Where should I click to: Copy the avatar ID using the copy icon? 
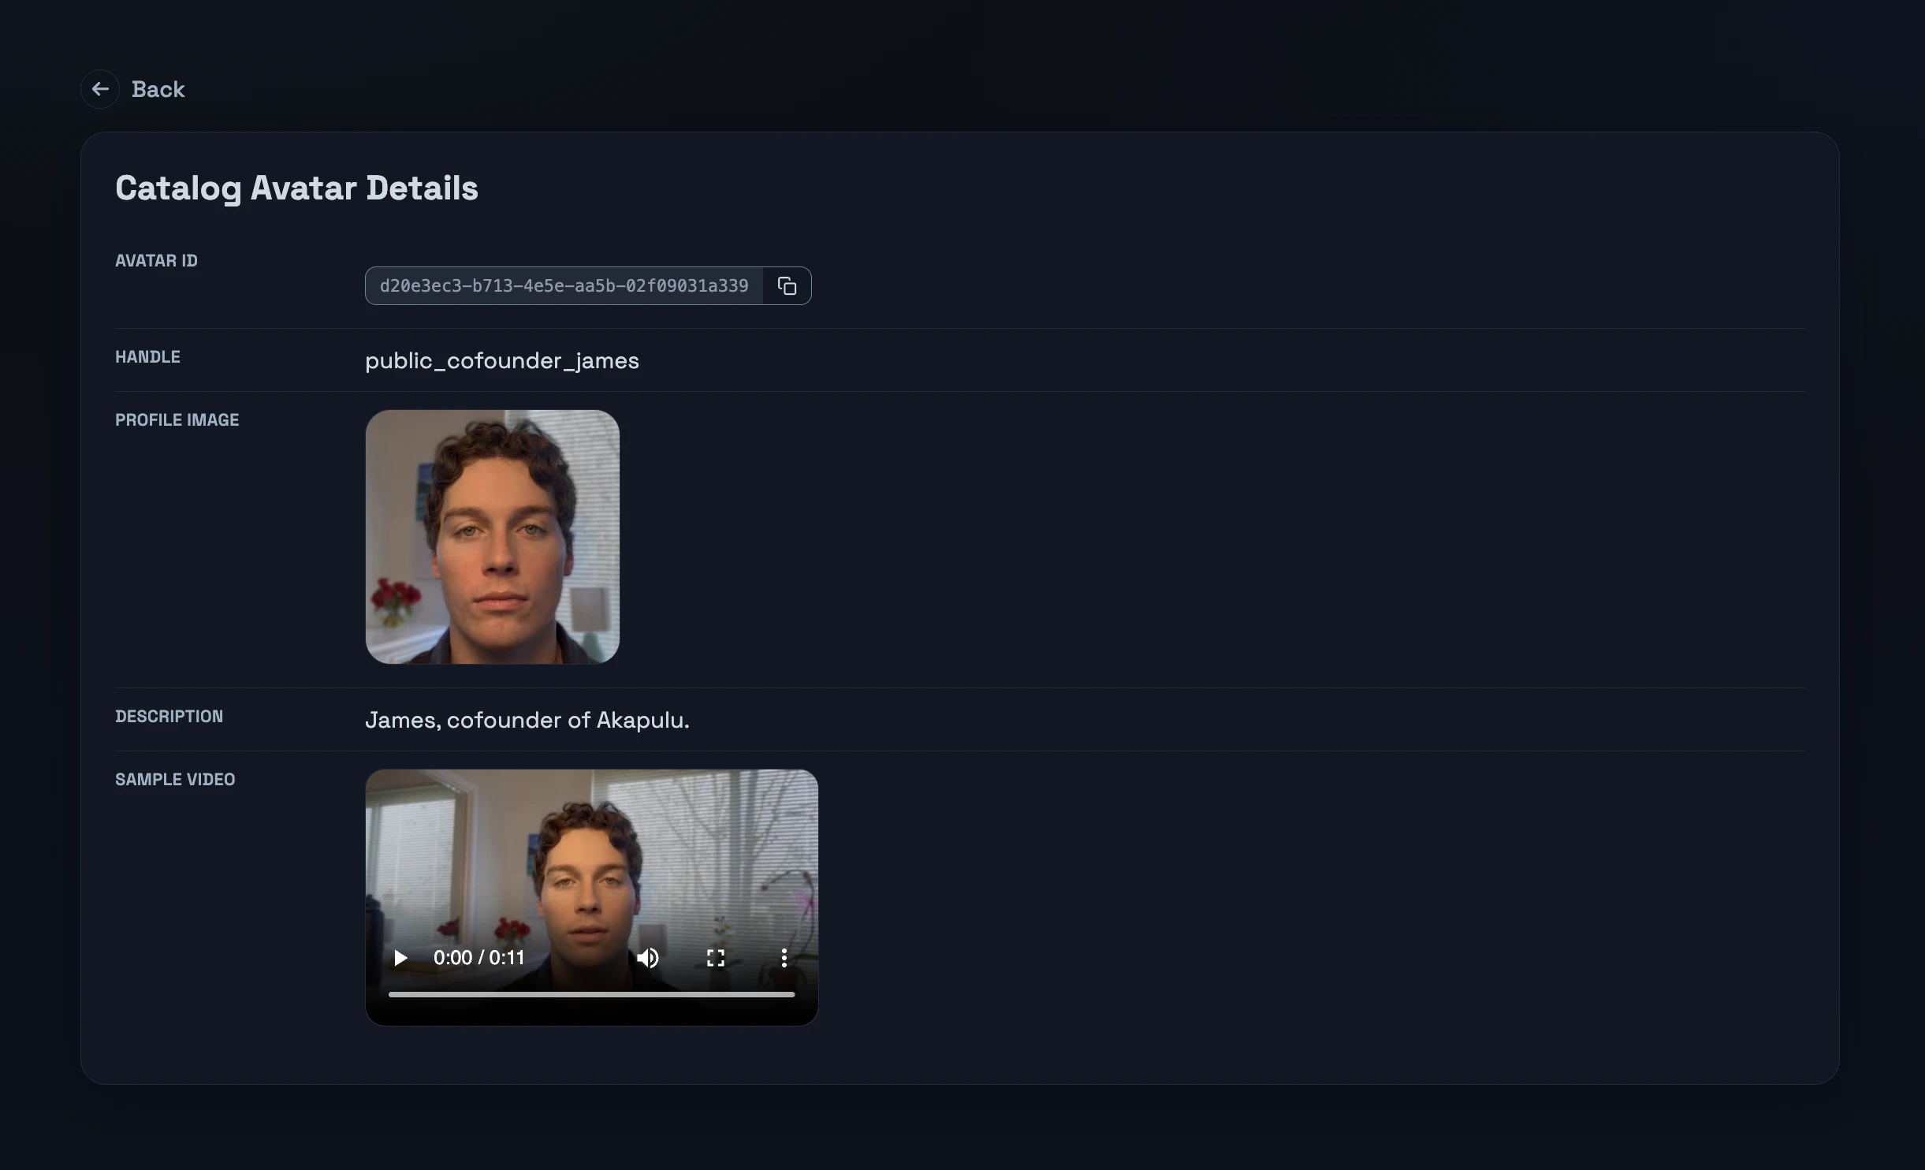786,285
